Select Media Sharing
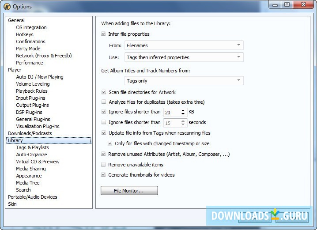 point(31,169)
